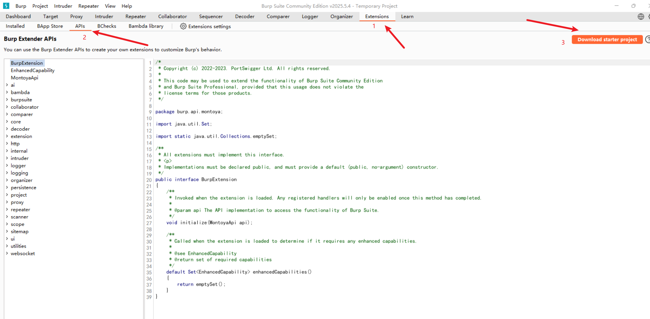The width and height of the screenshot is (650, 319).
Task: Expand the burpsuite package node
Action: [7, 99]
